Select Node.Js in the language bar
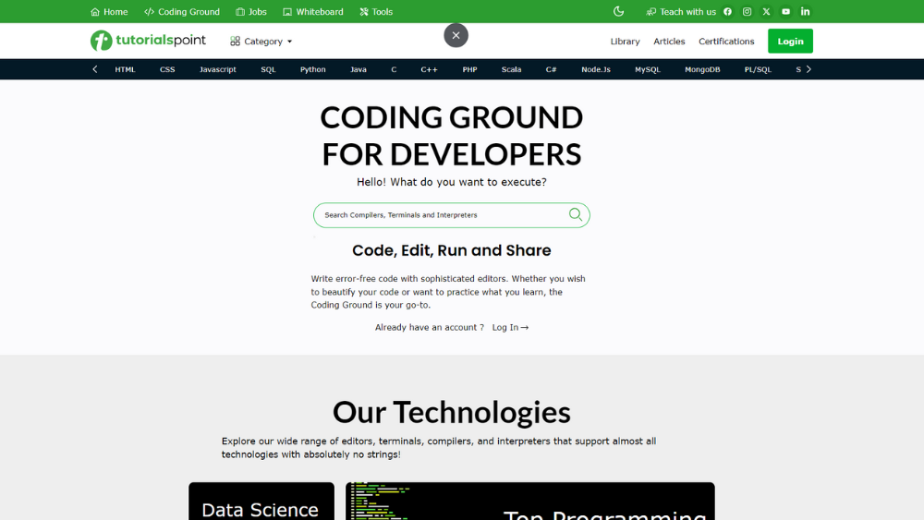The image size is (924, 520). [596, 69]
